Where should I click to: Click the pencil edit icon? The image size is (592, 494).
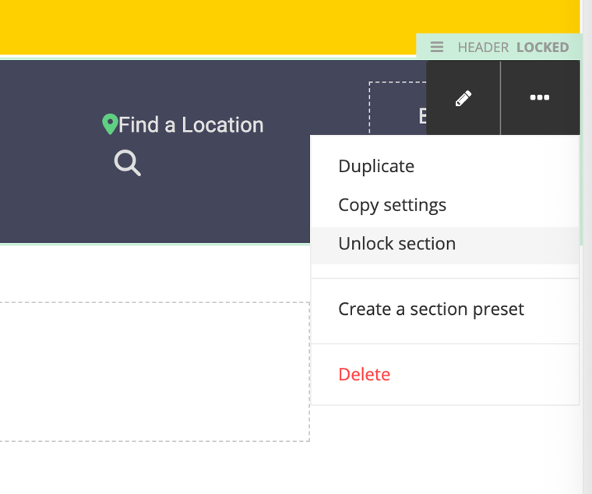click(463, 98)
